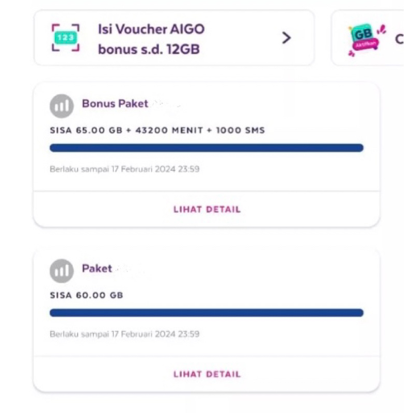Click the signal icon beside the 60.00 GB Paket
Viewport: 413px width, 413px height.
(61, 272)
